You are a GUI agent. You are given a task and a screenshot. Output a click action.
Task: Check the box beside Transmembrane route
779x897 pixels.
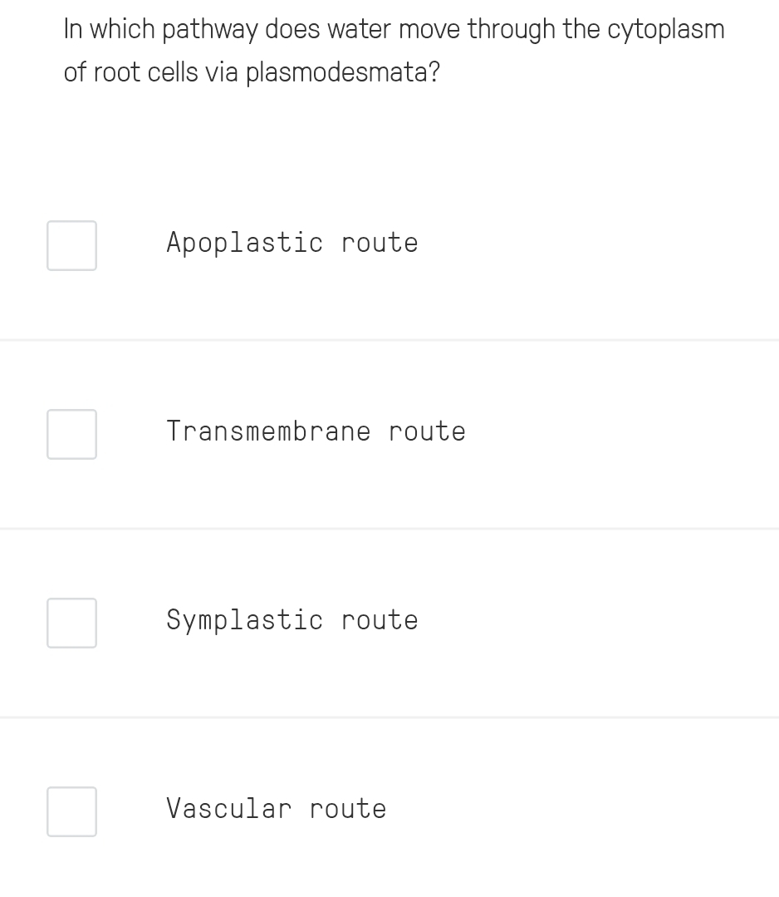pos(71,434)
